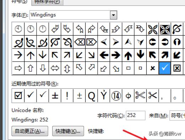Select the outlined right arrow symbol
Screen dimensions: 185x140
[x=18, y=68]
